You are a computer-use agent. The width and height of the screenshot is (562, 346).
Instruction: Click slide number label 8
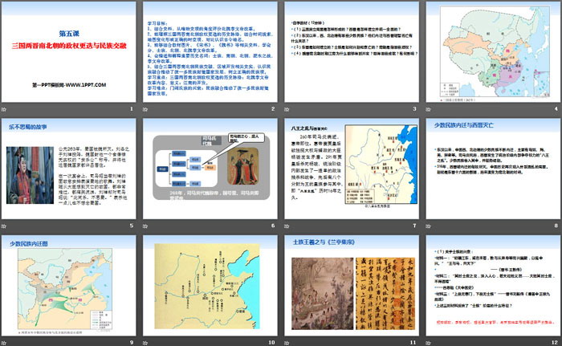tap(556, 226)
